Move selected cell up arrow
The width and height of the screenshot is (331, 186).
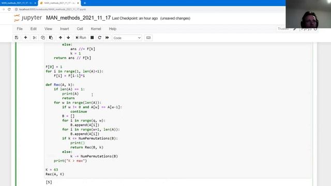(61, 38)
